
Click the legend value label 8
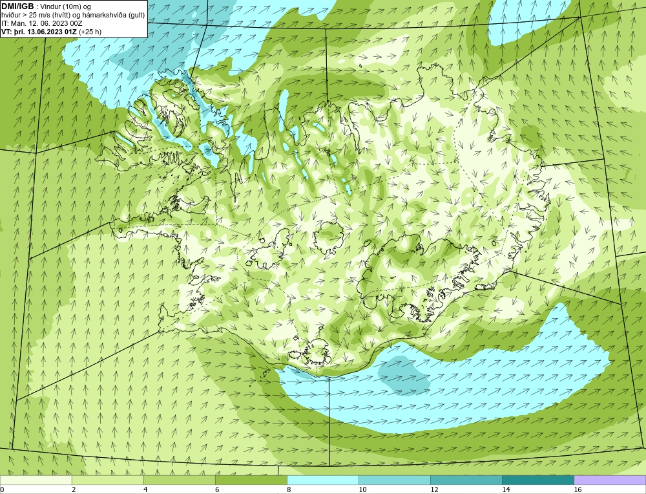pos(289,489)
